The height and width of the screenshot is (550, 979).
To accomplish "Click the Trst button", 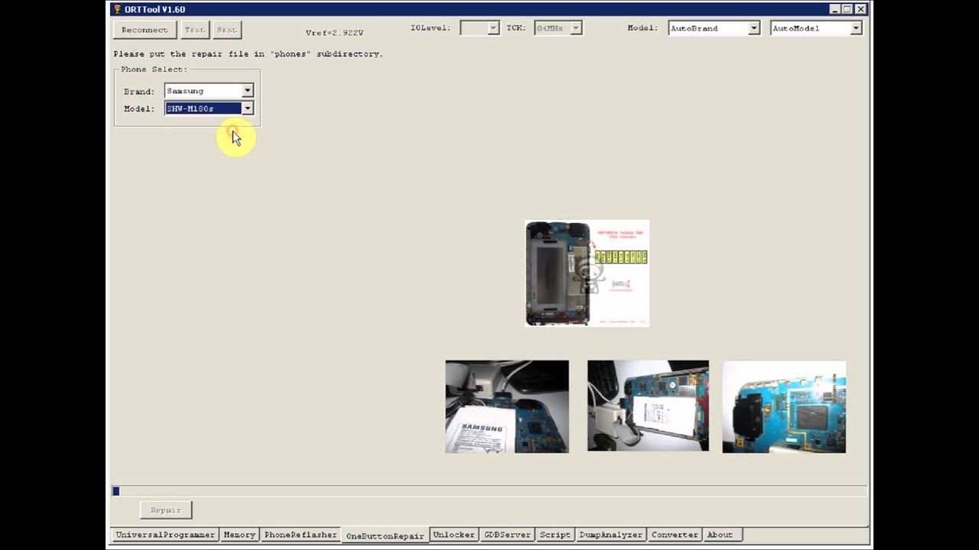I will tap(194, 30).
